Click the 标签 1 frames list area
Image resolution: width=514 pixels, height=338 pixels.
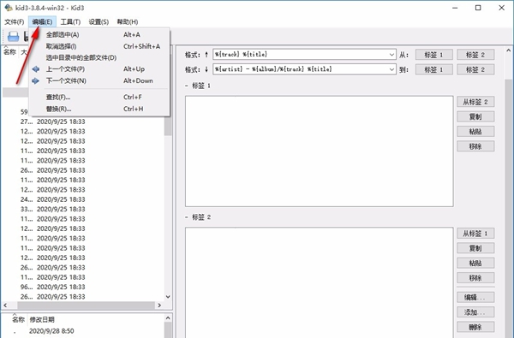coord(320,151)
